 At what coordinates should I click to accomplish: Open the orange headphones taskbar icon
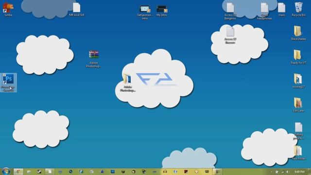[x=165, y=172]
